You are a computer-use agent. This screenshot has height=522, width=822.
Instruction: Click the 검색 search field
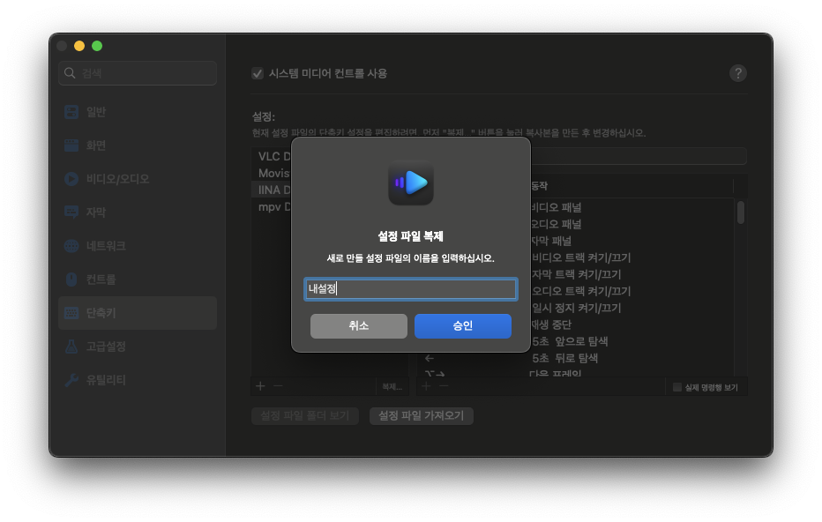click(x=138, y=73)
